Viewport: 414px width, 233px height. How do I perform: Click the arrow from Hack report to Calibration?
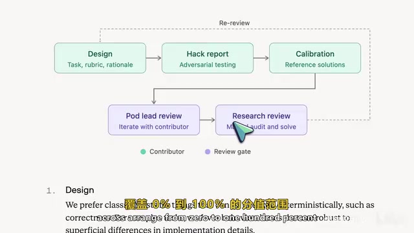(x=261, y=58)
